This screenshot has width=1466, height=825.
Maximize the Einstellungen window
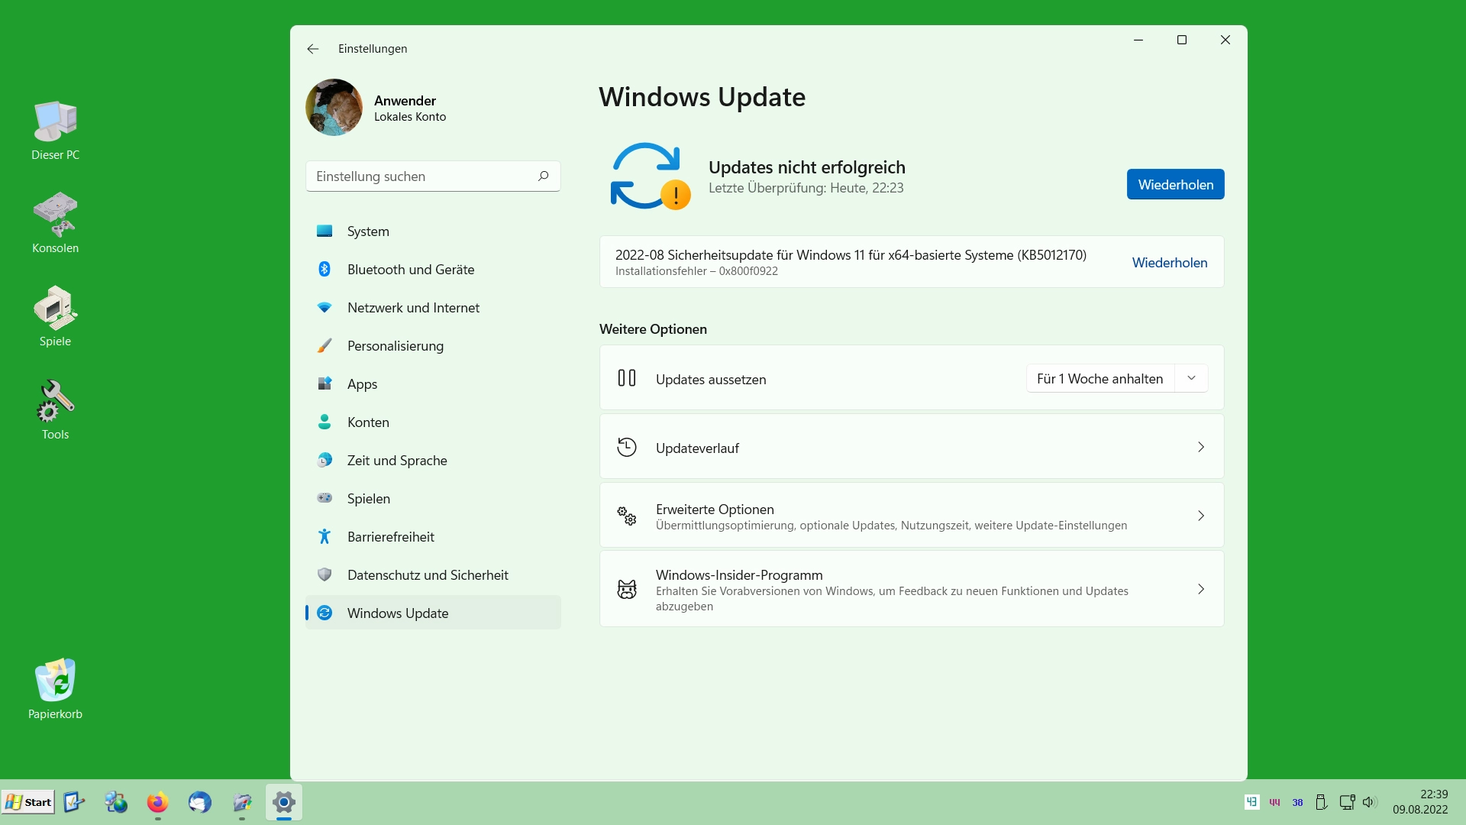coord(1182,40)
